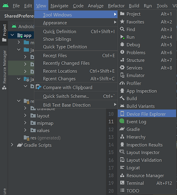Click the Emulator device icon
This screenshot has height=195, width=177.
[x=122, y=75]
